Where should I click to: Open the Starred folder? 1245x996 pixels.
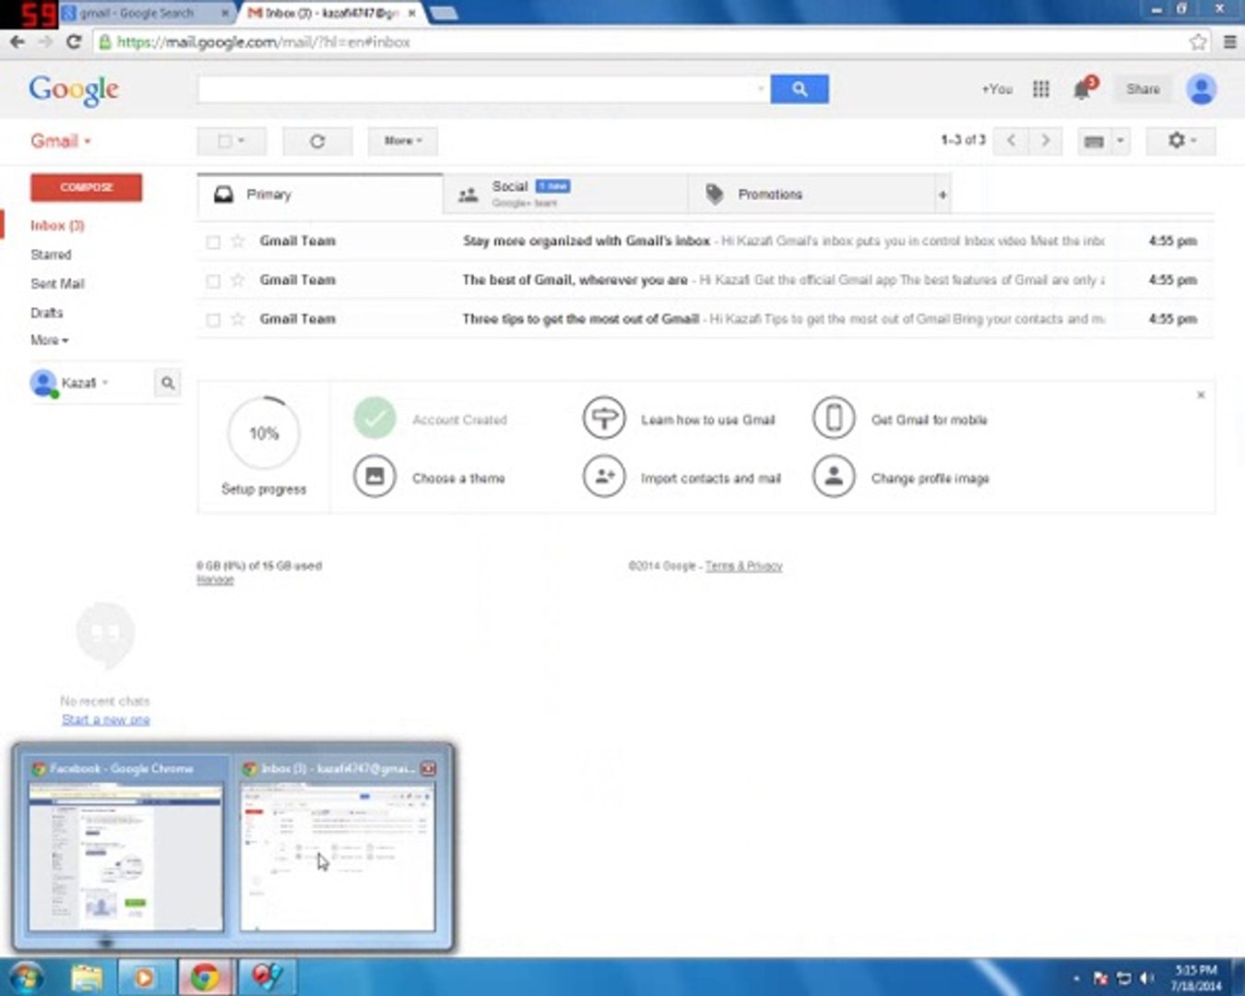[x=51, y=255]
